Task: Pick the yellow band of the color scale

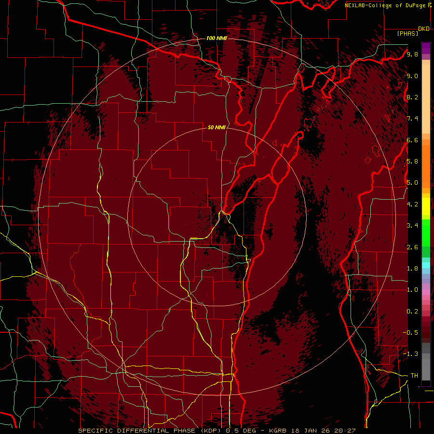Action: (426, 206)
